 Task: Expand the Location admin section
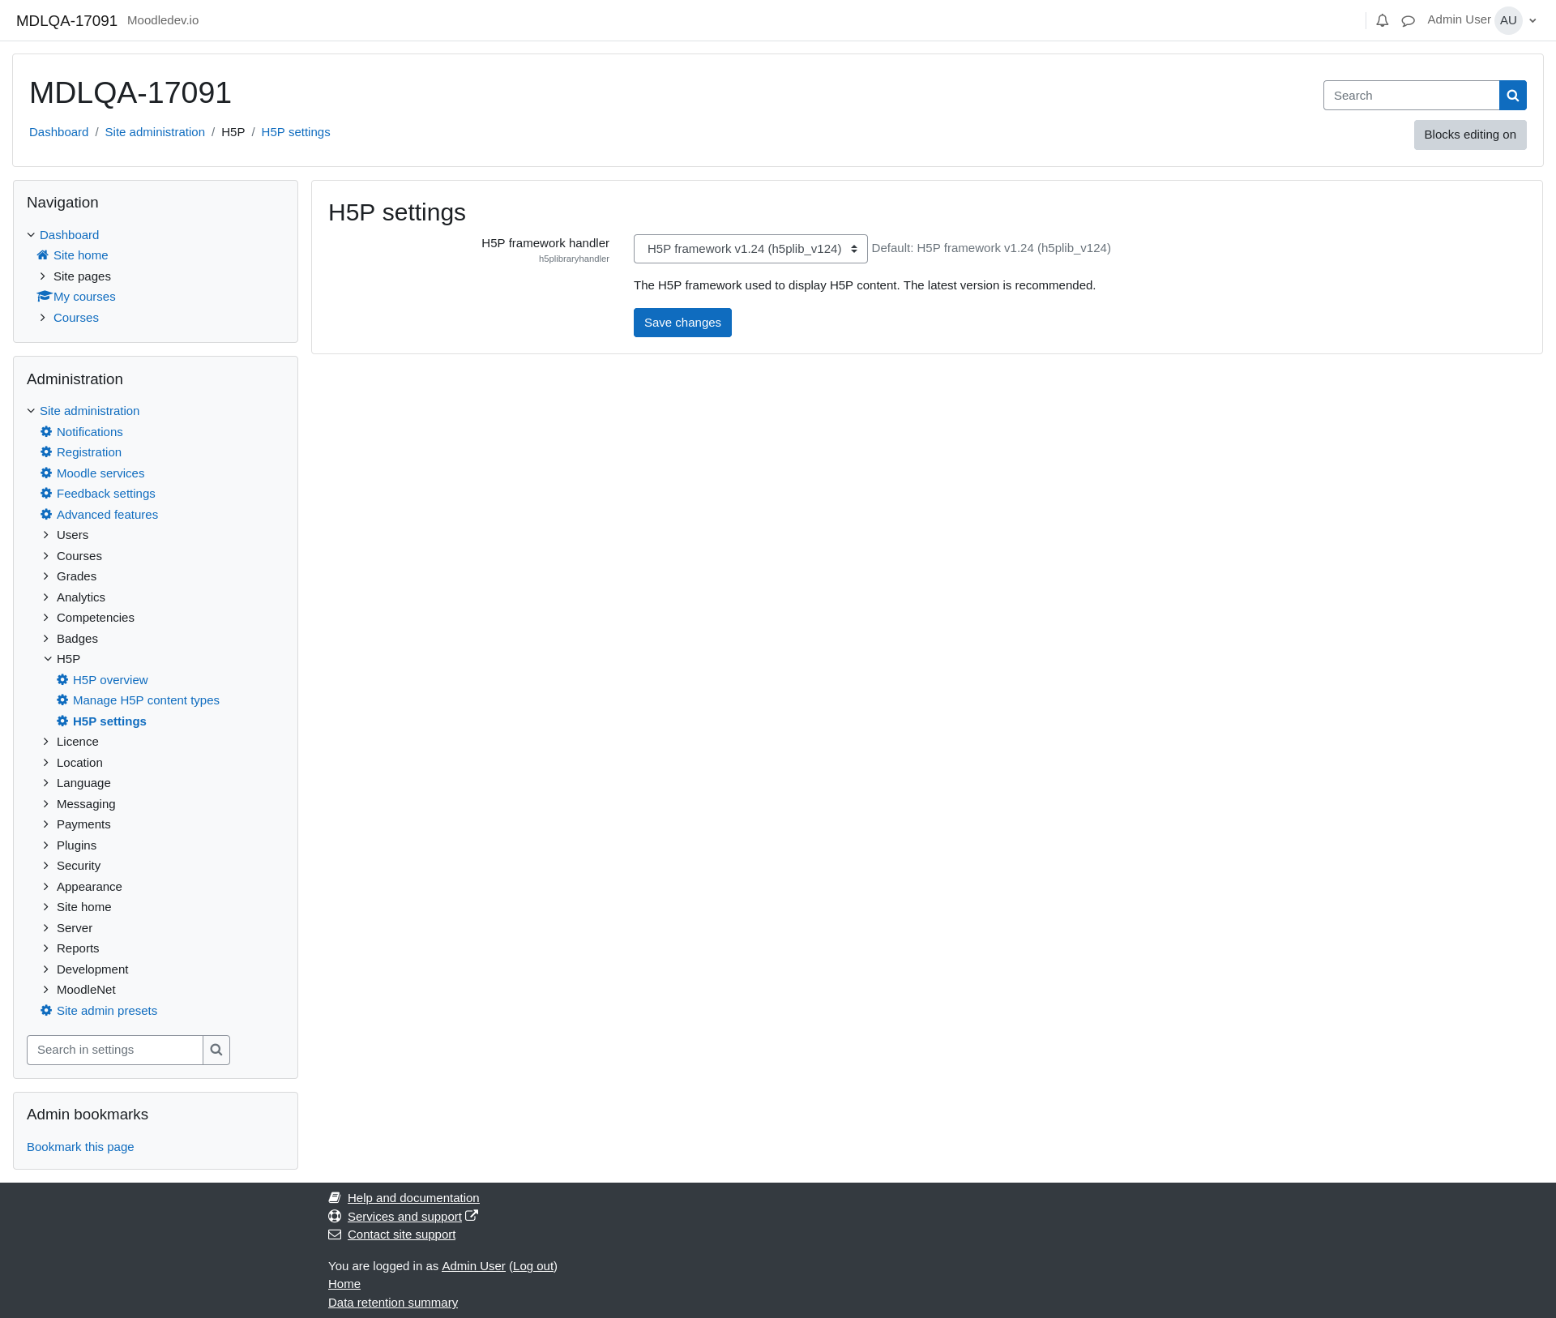tap(46, 763)
